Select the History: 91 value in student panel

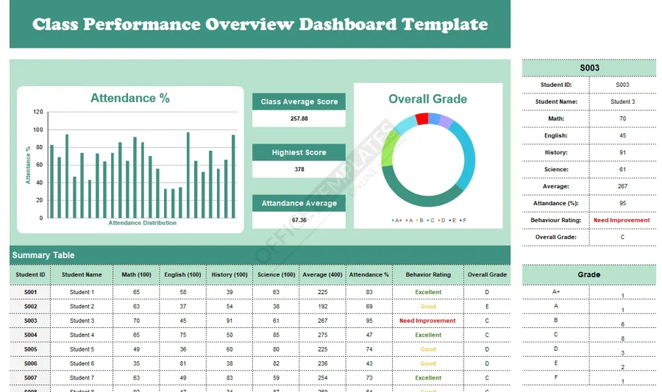click(x=622, y=152)
